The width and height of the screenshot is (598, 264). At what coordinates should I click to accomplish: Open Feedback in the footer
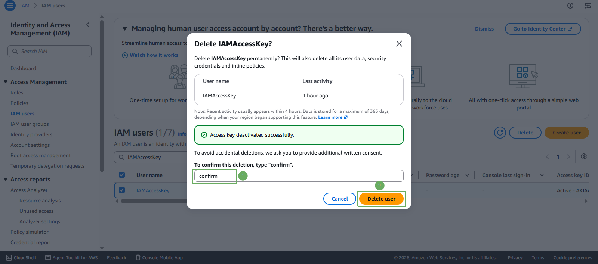117,258
